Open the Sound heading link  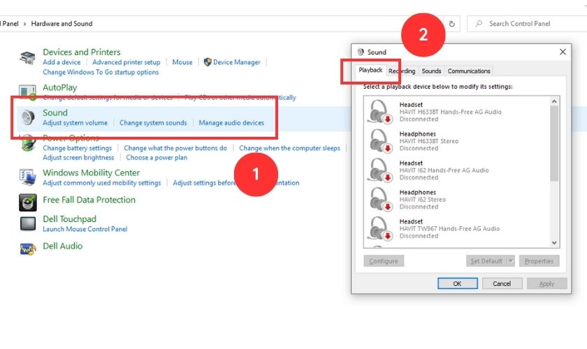click(x=55, y=112)
